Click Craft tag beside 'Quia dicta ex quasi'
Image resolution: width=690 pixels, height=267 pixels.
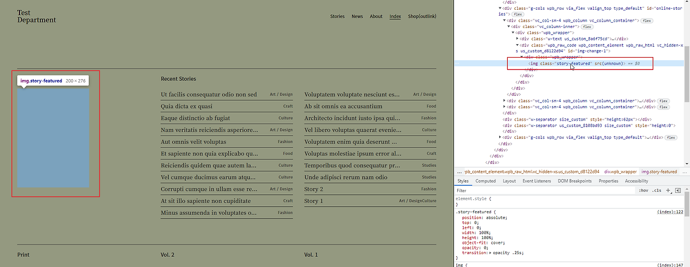tap(288, 107)
